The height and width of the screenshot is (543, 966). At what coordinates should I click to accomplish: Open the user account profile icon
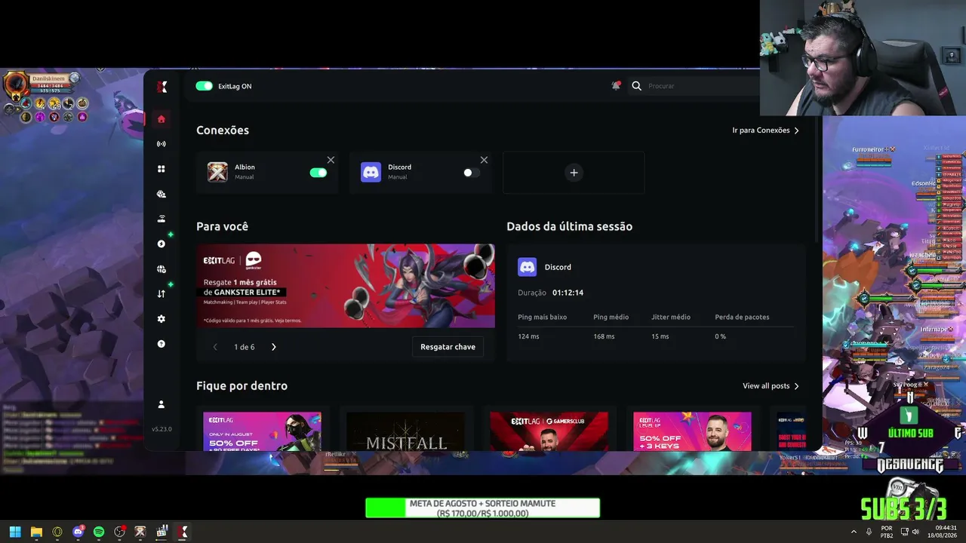[161, 404]
